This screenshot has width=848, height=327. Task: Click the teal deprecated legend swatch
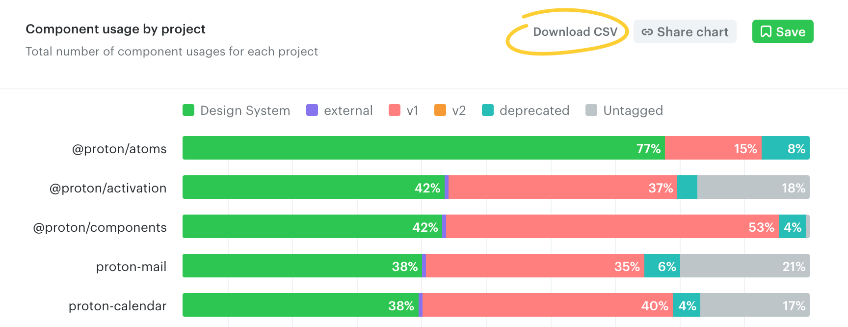[x=488, y=110]
